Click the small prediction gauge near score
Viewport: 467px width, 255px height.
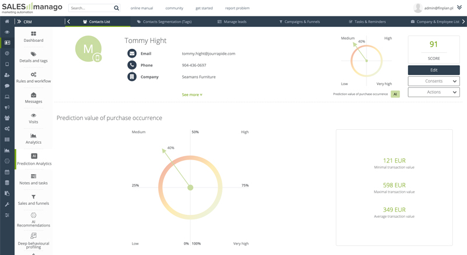(x=367, y=61)
